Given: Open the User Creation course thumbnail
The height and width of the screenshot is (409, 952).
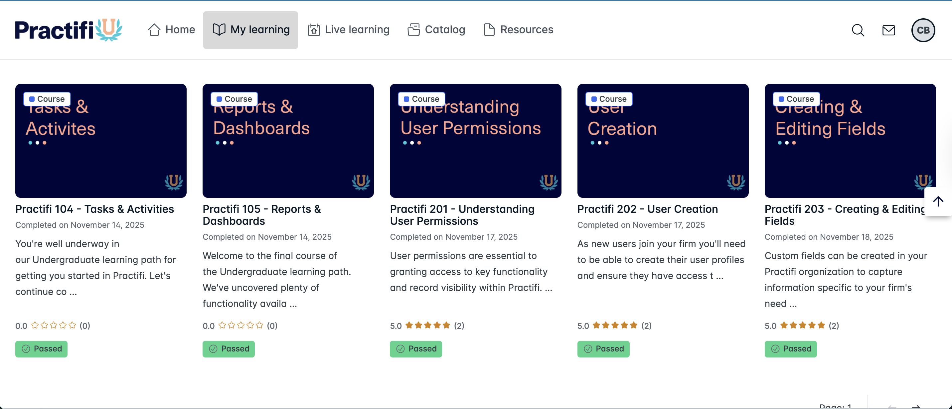Looking at the screenshot, I should pos(663,141).
